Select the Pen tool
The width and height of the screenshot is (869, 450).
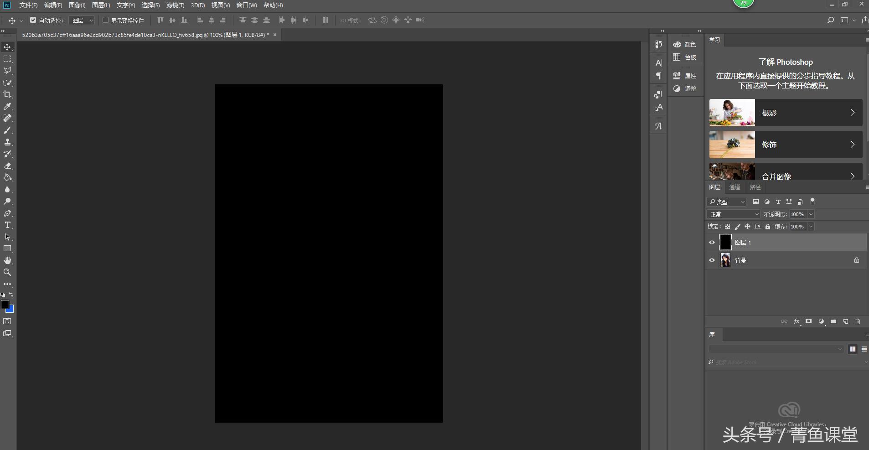7,213
